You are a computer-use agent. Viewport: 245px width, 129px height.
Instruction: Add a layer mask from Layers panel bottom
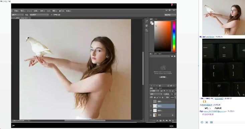point(160,121)
